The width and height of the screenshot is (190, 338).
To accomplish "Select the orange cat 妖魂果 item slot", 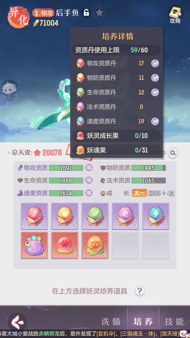I will (95, 245).
